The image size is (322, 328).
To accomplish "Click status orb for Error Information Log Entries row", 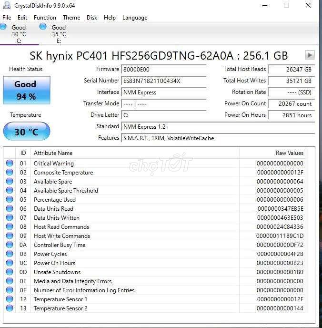I will tap(10, 290).
